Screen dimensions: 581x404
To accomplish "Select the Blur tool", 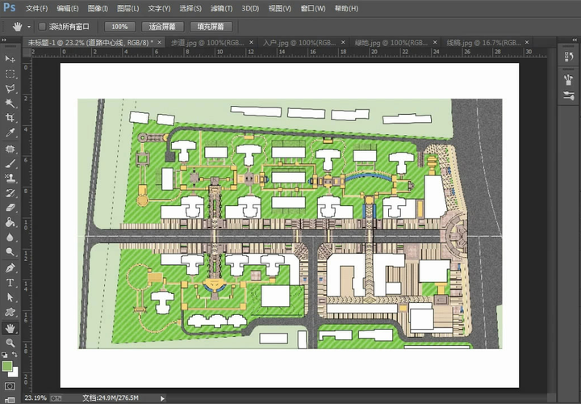I will [10, 237].
